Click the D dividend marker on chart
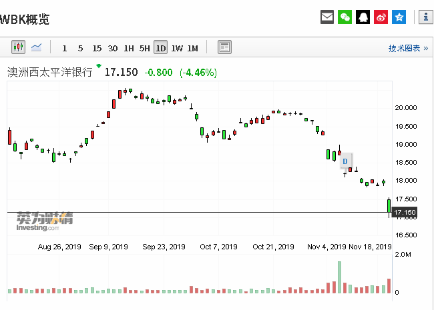Screen dimensions: 434x310 coord(345,161)
